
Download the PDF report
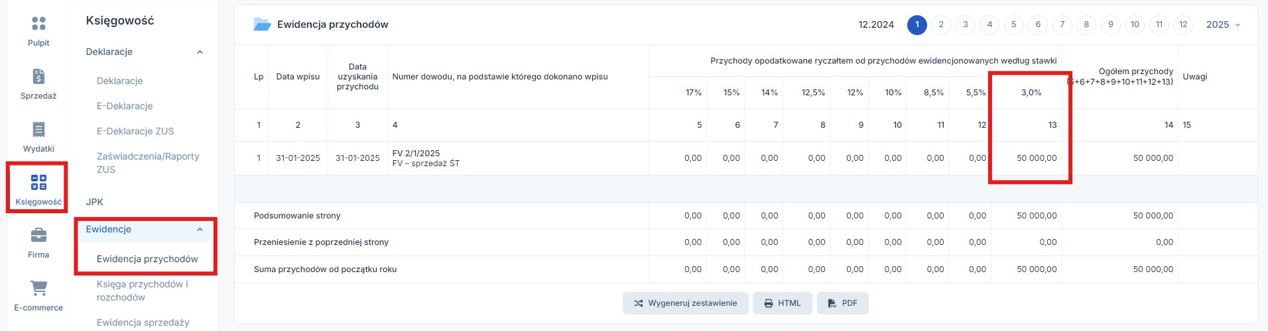(x=842, y=303)
